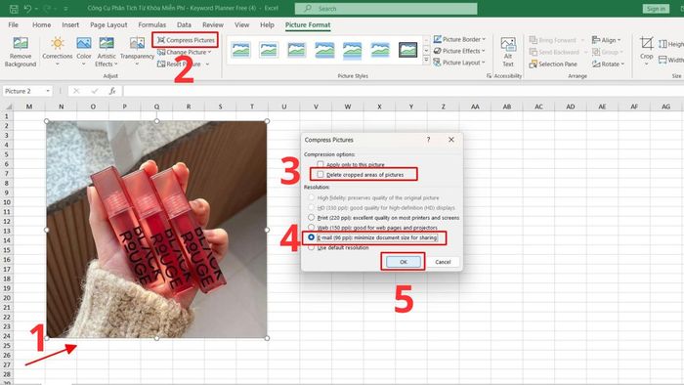The height and width of the screenshot is (385, 684).
Task: Click Cancel in Compress Pictures dialog
Action: (x=443, y=262)
